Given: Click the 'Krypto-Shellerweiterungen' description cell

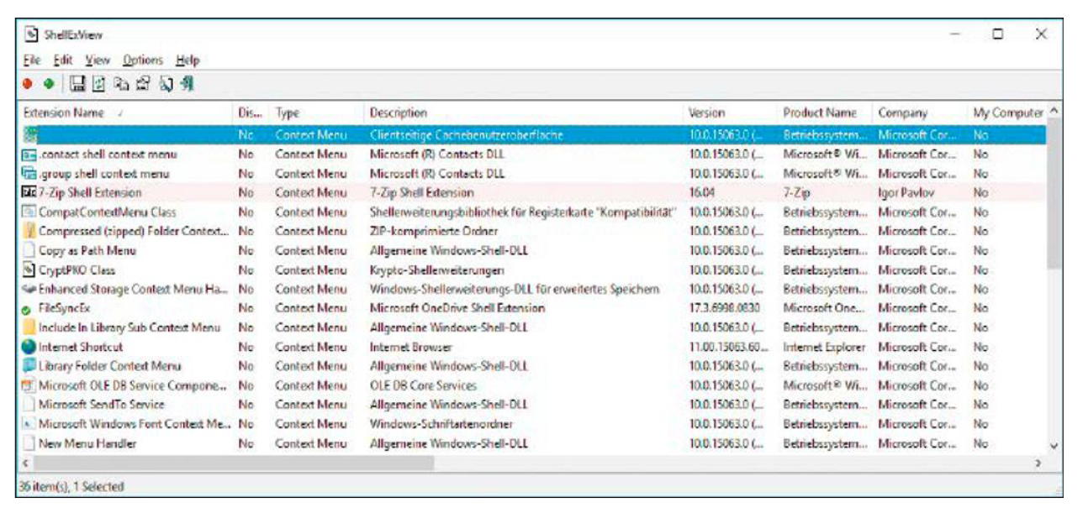Looking at the screenshot, I should coord(437,270).
